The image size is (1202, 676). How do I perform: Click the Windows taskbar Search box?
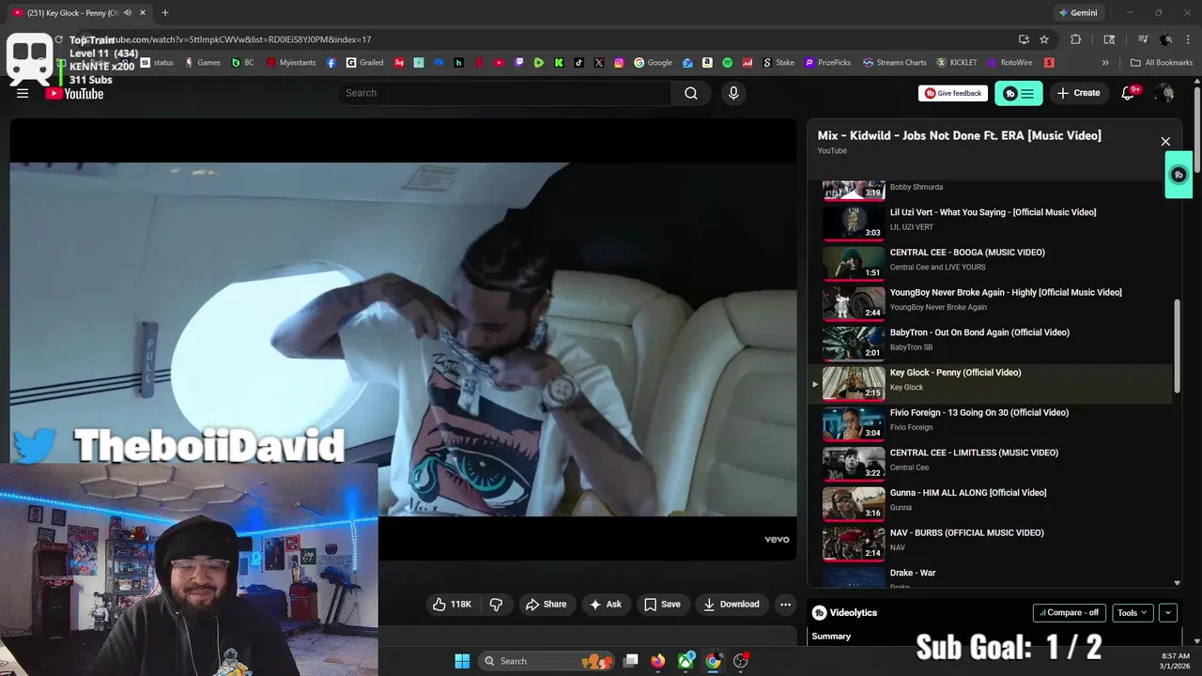point(546,661)
